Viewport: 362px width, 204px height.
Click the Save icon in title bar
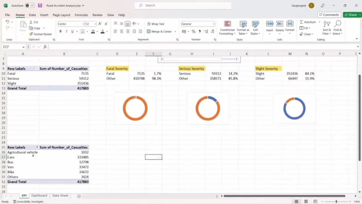click(x=40, y=5)
